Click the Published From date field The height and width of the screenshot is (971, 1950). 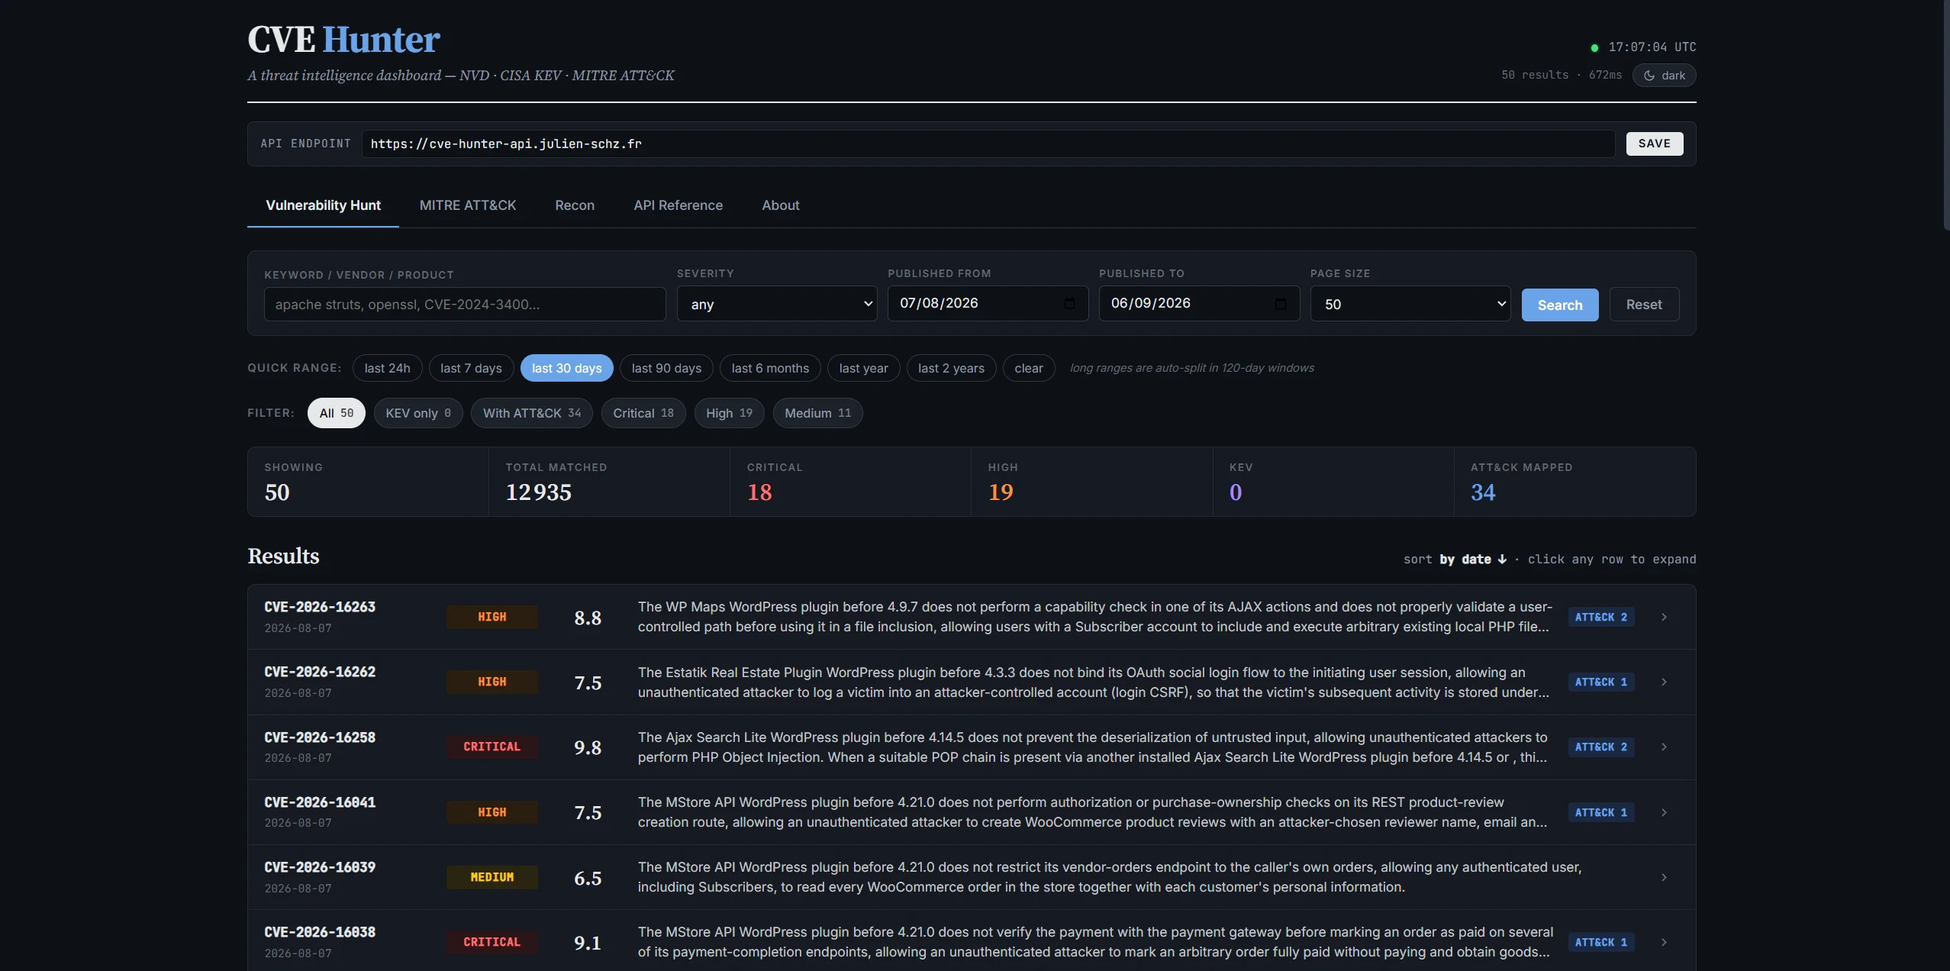coord(988,303)
